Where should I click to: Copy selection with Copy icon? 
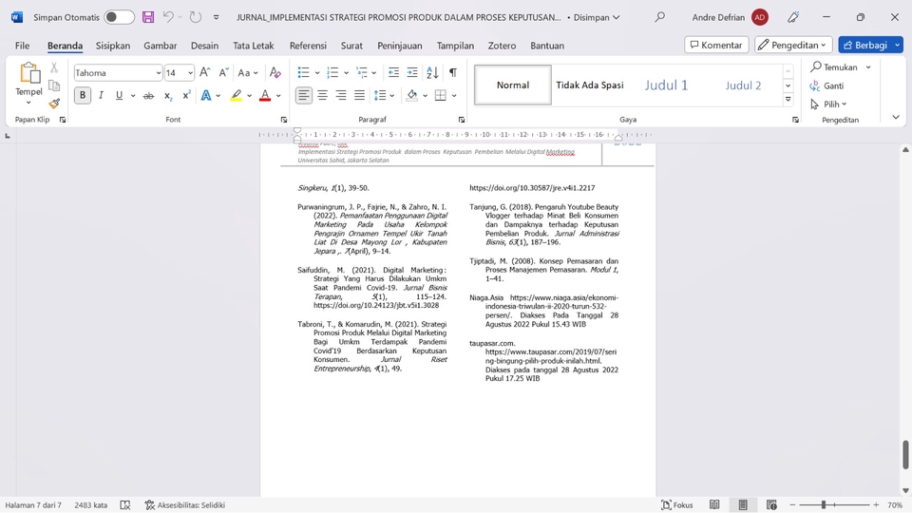[x=54, y=85]
